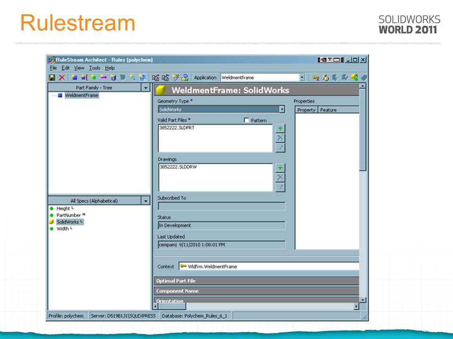Click the horizontal scrollbar left arrow

156,306
